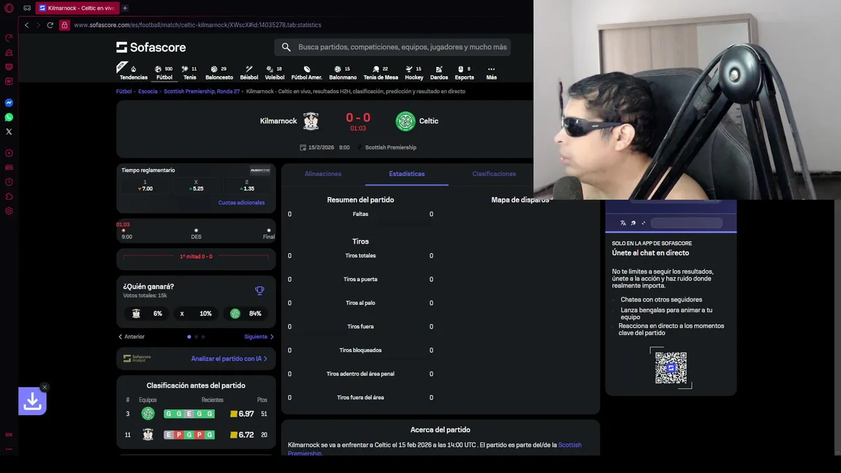Open Scottish Premiership, Ronda 27 breadcrumb
This screenshot has height=473, width=841.
(202, 91)
